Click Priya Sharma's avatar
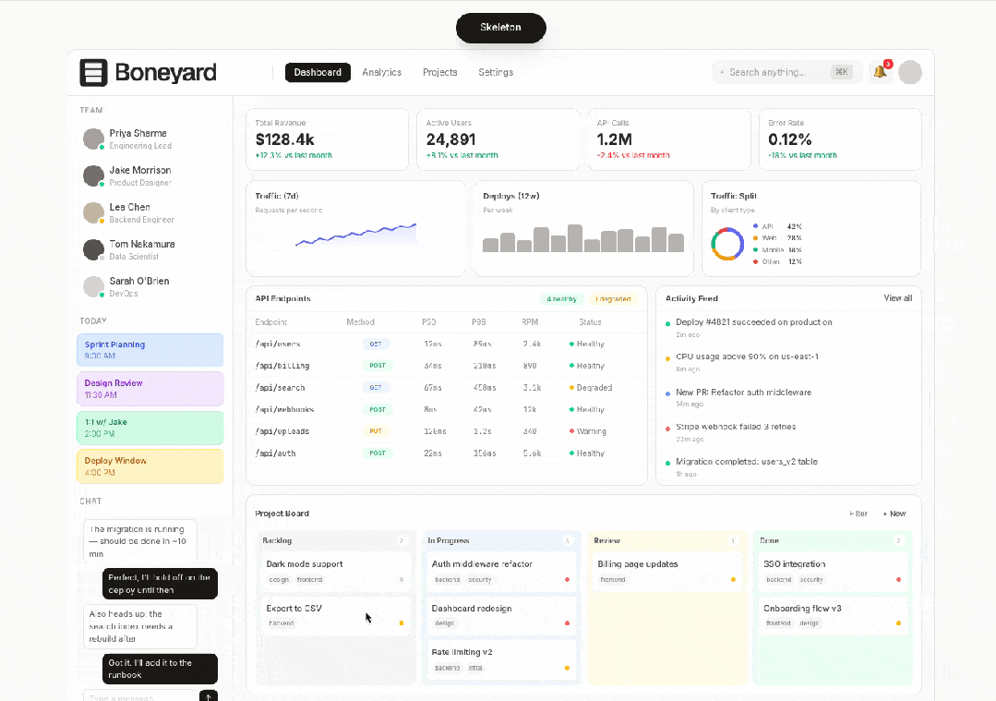The width and height of the screenshot is (996, 701). pyautogui.click(x=93, y=139)
